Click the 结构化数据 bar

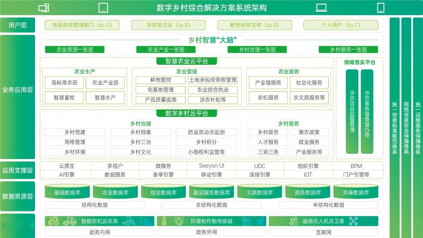pyautogui.click(x=95, y=205)
